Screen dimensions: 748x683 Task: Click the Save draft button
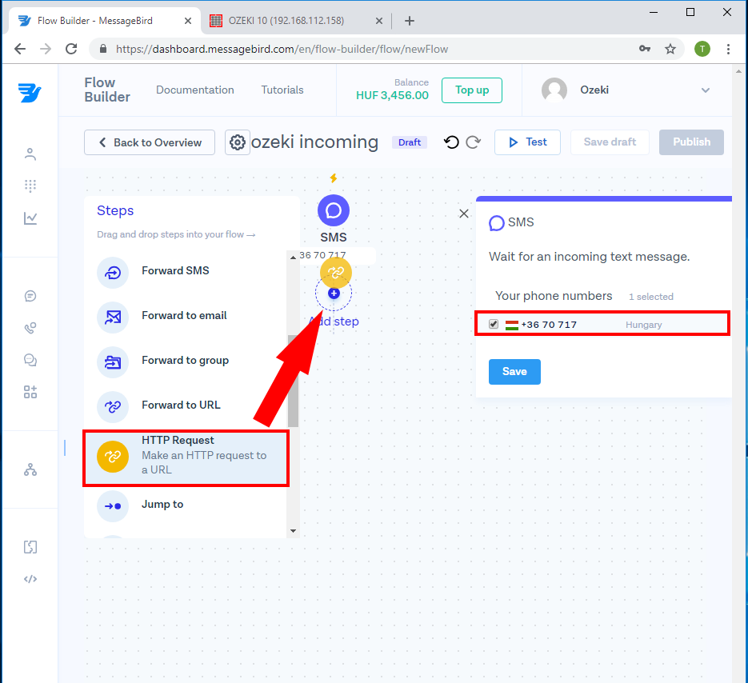click(610, 142)
